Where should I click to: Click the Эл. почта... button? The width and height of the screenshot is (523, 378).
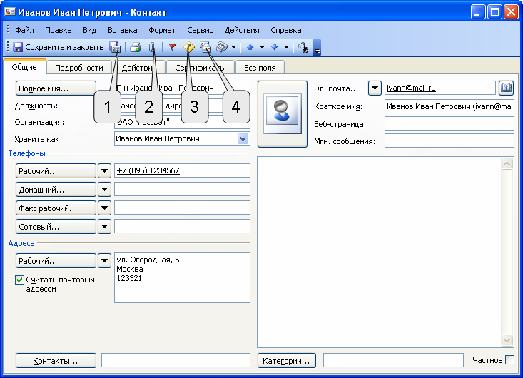point(336,88)
